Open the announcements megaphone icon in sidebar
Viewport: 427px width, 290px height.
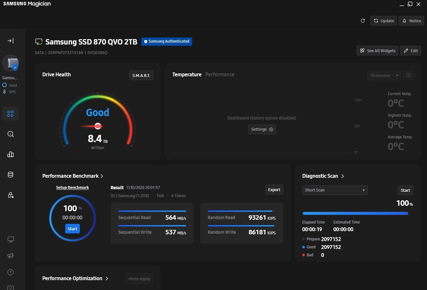(10, 256)
